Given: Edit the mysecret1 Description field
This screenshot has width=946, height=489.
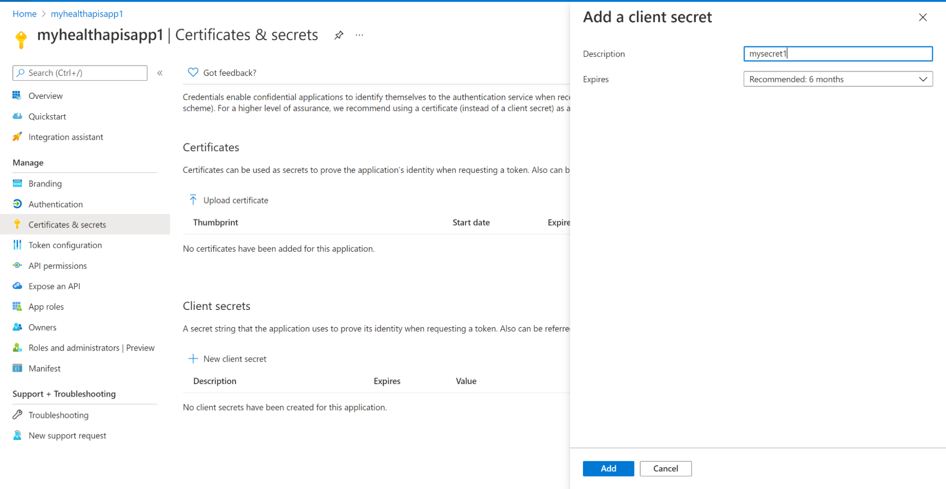Looking at the screenshot, I should pos(838,53).
